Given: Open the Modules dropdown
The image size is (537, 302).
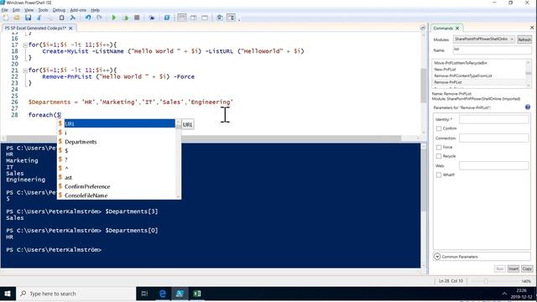Looking at the screenshot, I should point(484,39).
